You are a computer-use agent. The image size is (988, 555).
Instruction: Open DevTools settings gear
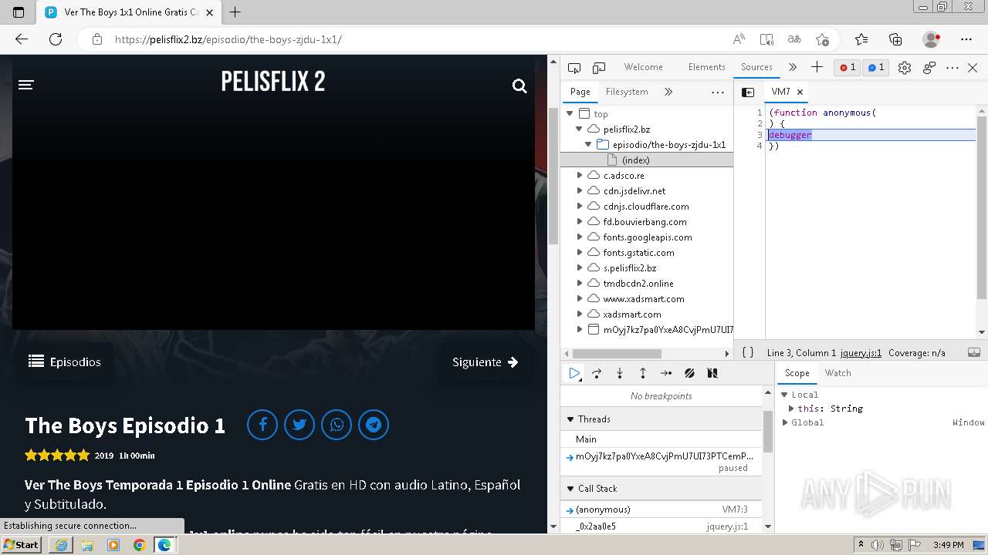click(905, 68)
